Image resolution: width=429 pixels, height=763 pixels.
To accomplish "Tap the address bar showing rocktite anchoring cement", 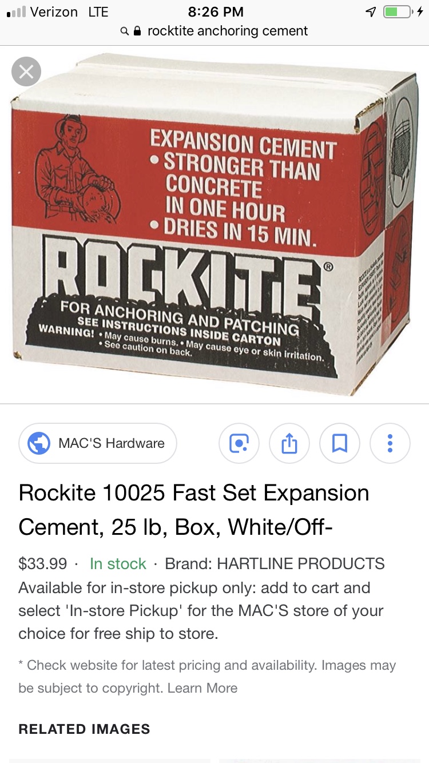I will pos(214,31).
